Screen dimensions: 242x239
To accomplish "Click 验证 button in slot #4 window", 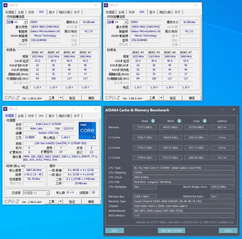I will click(x=173, y=98).
